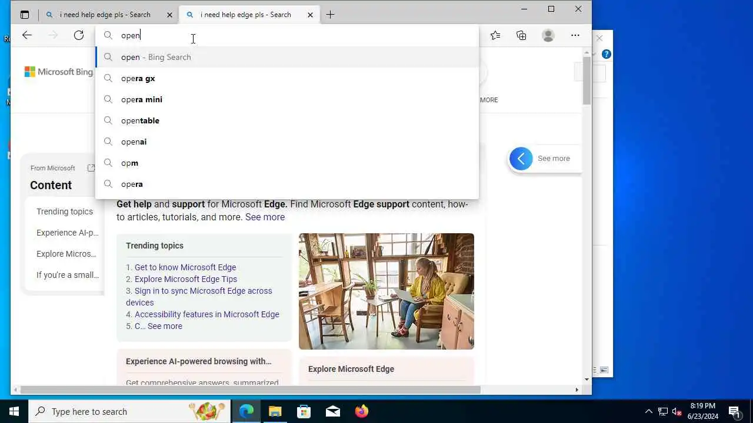Open File Explorer from taskbar
This screenshot has width=753, height=423.
coord(275,411)
